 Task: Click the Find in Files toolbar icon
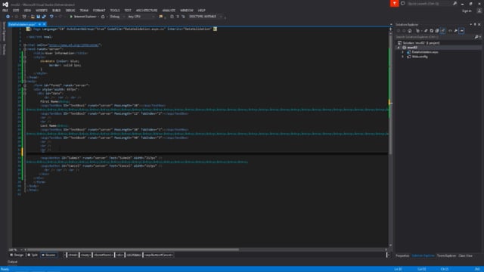[161, 17]
